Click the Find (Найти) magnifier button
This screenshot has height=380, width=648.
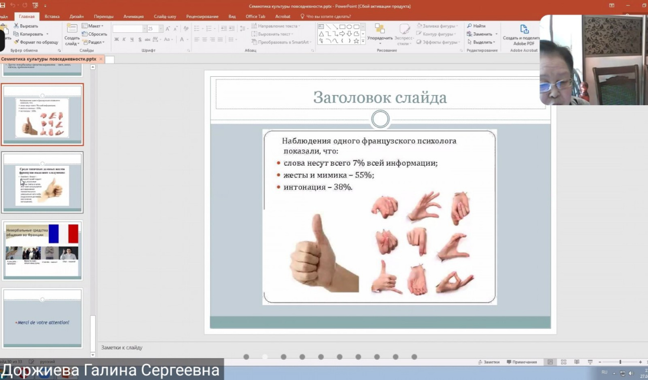tap(476, 26)
